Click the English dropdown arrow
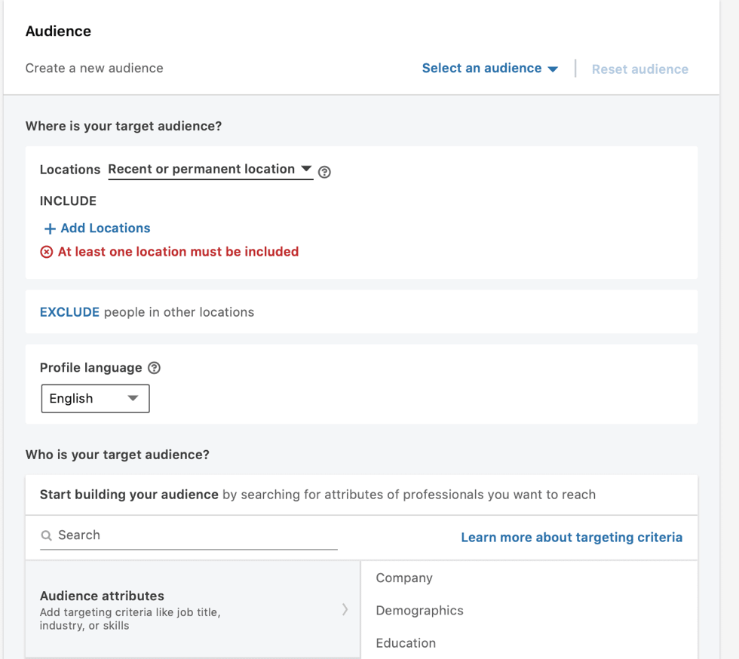 tap(133, 398)
